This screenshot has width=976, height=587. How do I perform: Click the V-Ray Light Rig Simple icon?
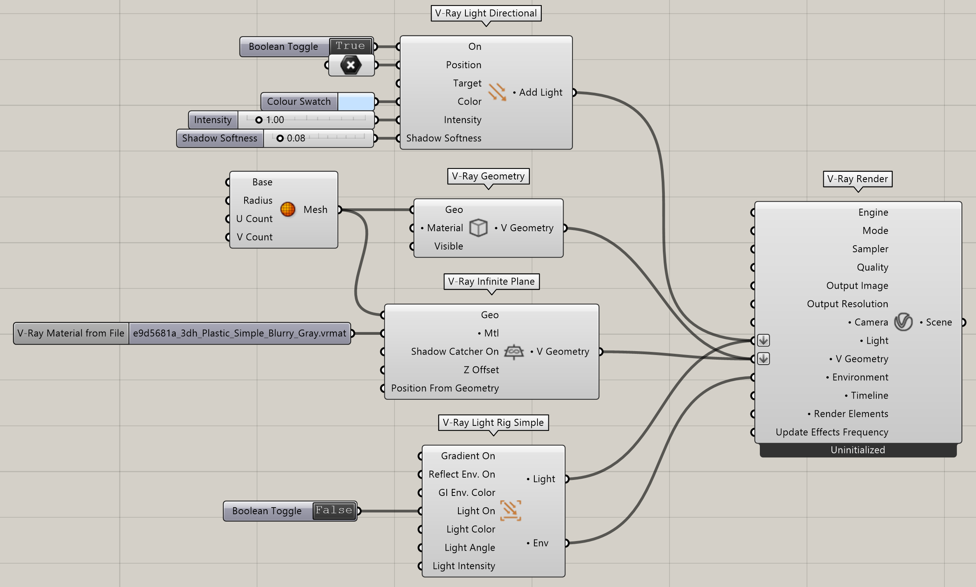pyautogui.click(x=511, y=510)
